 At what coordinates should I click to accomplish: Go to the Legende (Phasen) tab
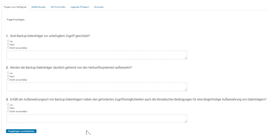[80, 7]
